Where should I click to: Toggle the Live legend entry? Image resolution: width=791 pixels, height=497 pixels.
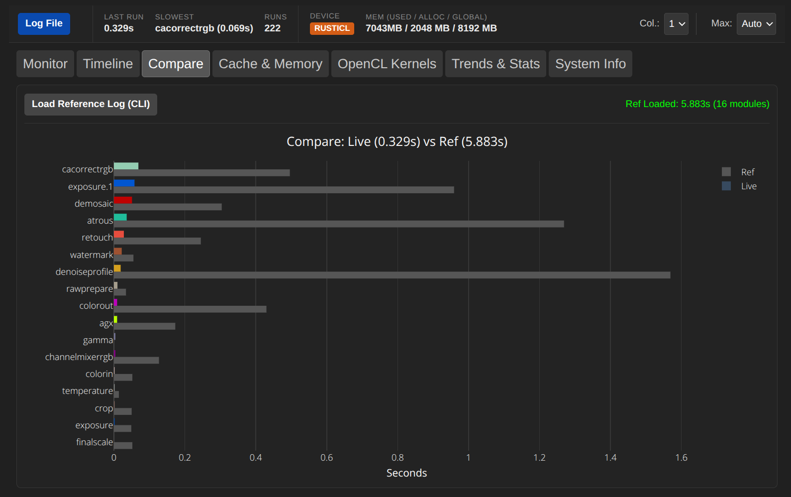pos(739,186)
